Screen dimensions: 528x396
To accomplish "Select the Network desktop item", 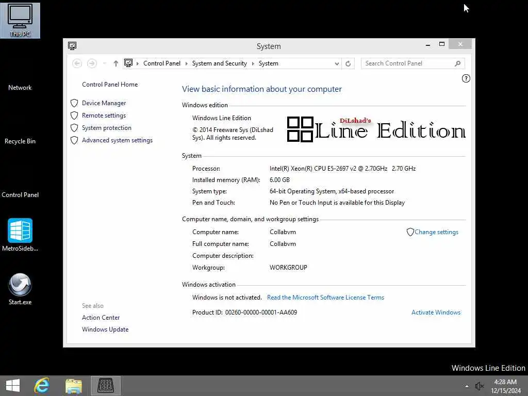I will [x=20, y=88].
